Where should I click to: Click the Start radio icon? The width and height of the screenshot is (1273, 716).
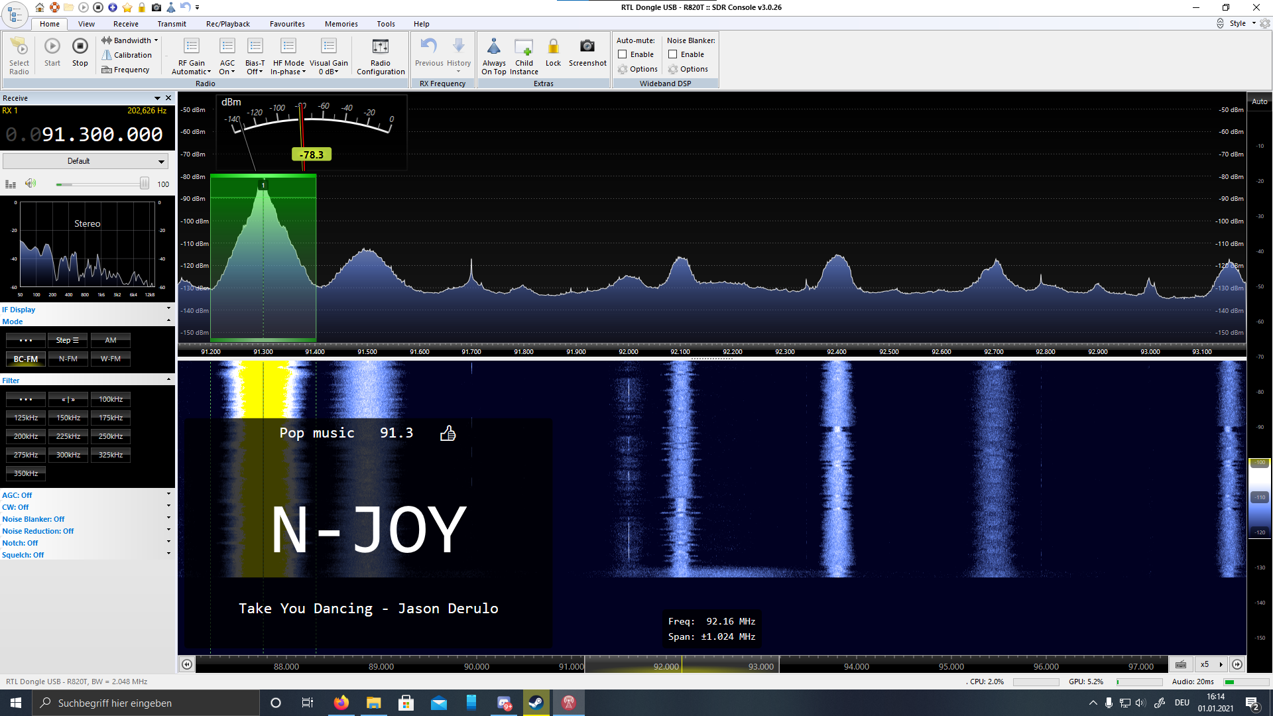coord(52,46)
